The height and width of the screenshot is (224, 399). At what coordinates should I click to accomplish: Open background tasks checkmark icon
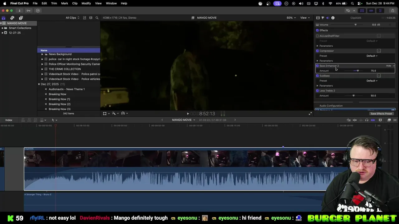38,11
